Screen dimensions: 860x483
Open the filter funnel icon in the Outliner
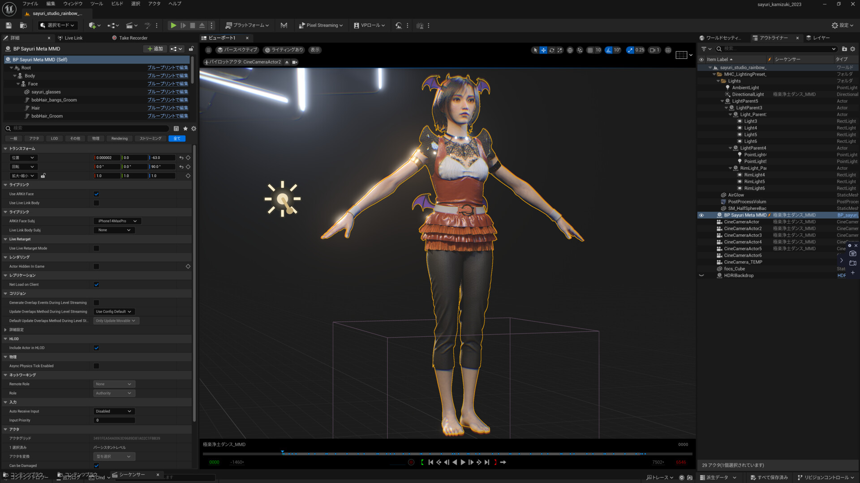tap(705, 49)
